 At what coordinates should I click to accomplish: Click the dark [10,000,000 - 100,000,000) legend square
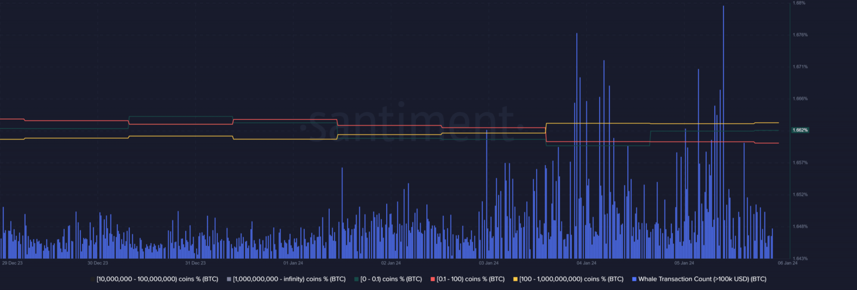click(x=93, y=279)
